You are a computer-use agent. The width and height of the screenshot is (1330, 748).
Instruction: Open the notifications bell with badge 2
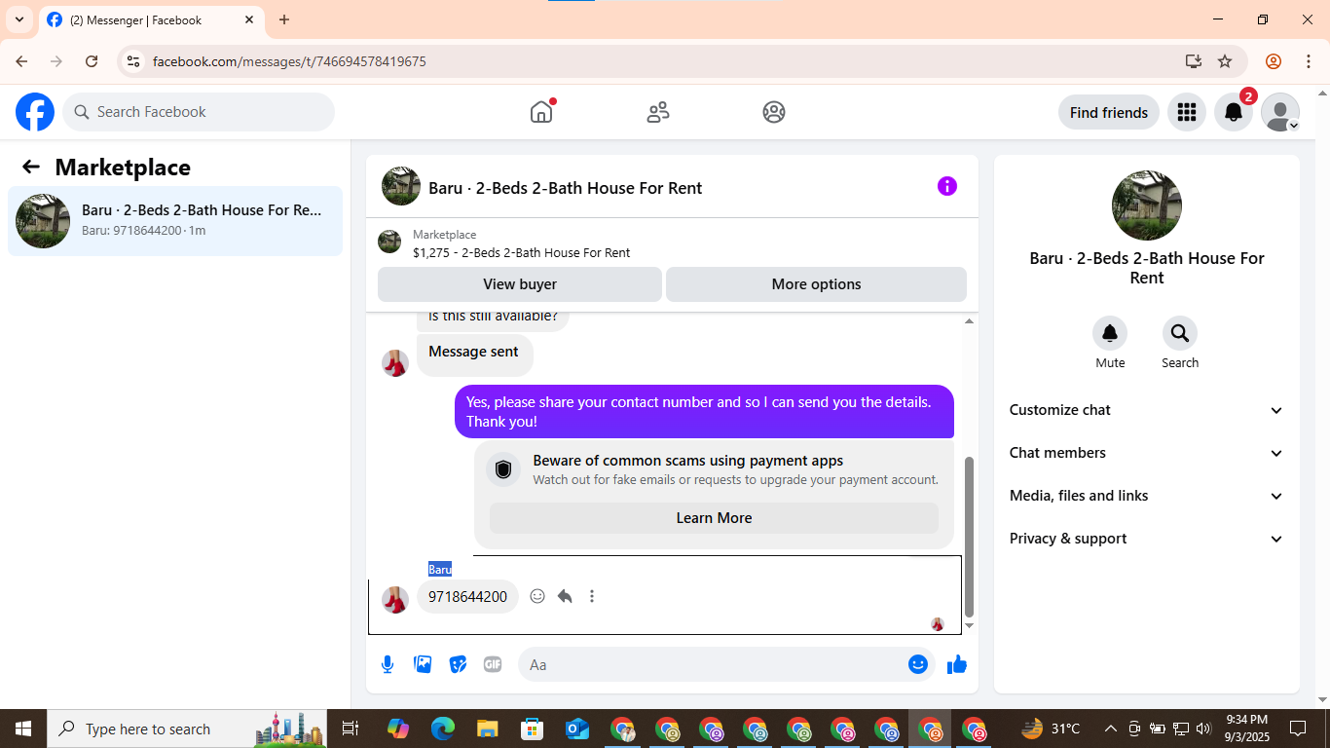1234,112
